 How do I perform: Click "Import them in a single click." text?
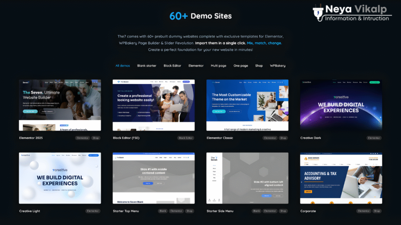tap(220, 43)
